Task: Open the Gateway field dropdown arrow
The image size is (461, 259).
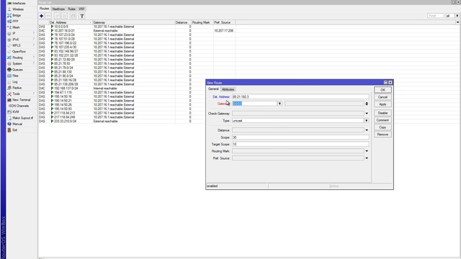Action: 279,104
